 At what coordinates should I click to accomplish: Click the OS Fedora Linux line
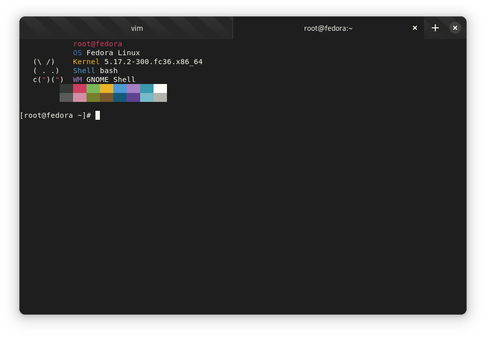point(106,53)
